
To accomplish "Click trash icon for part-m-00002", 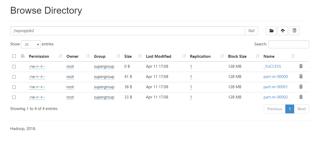I will 301,97.
